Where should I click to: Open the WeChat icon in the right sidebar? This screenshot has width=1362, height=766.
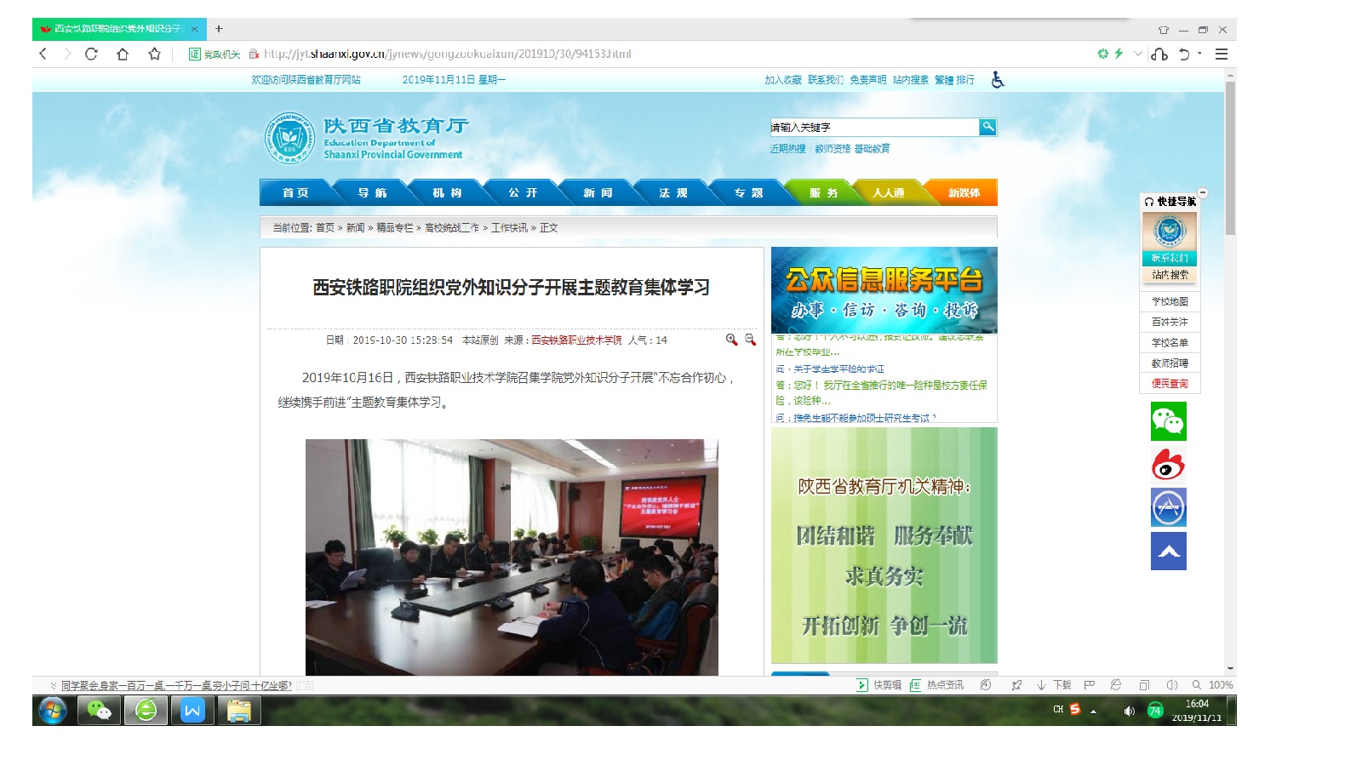click(1168, 421)
